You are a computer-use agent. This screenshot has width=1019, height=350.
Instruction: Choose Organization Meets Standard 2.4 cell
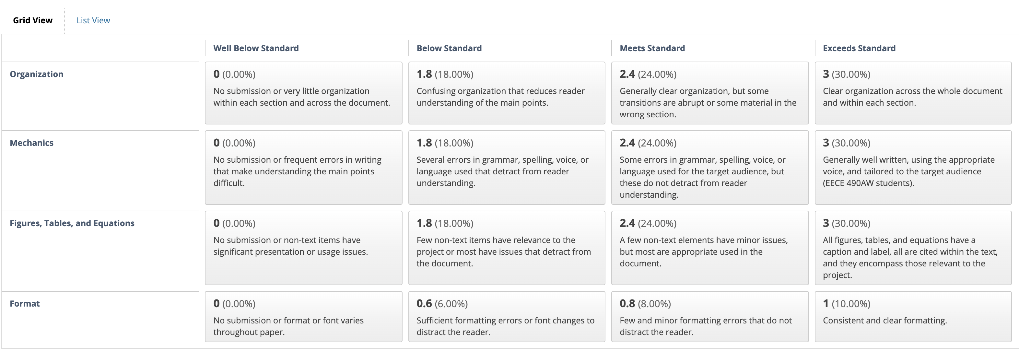(x=710, y=93)
